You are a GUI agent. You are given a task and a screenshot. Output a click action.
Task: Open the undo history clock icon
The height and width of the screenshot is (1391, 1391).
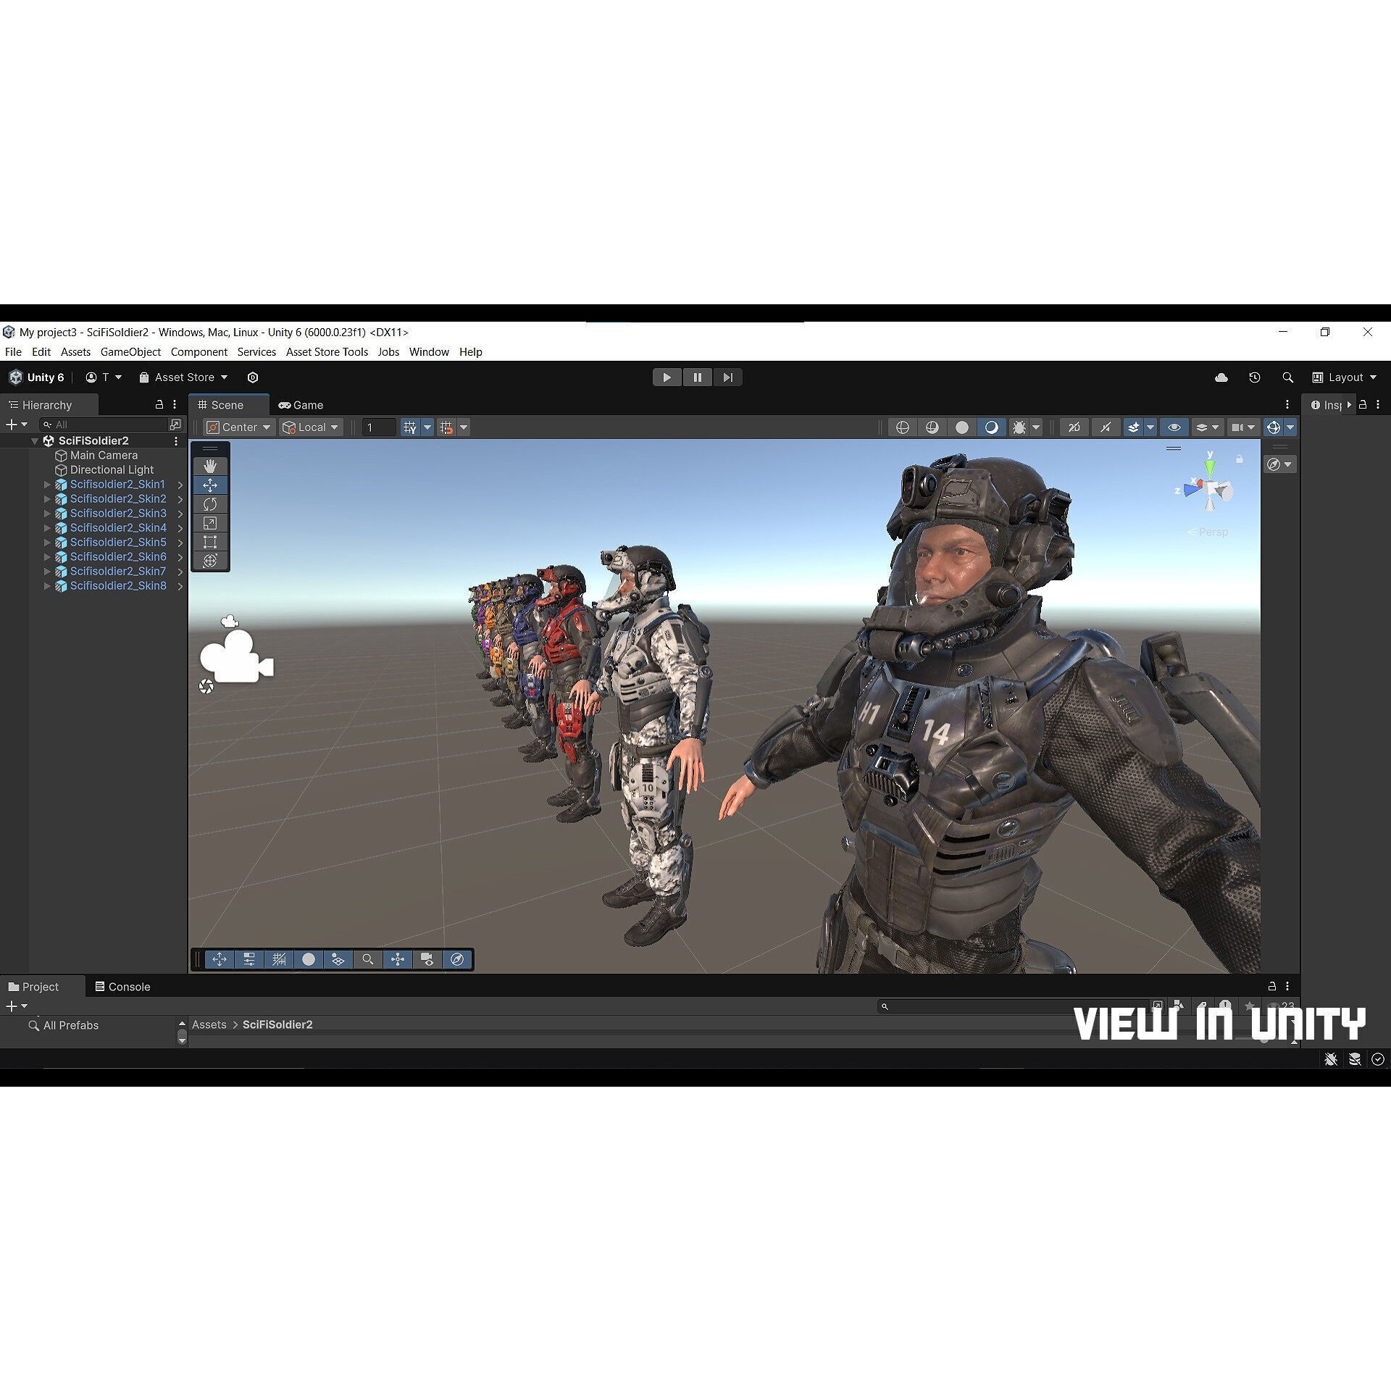(1255, 377)
